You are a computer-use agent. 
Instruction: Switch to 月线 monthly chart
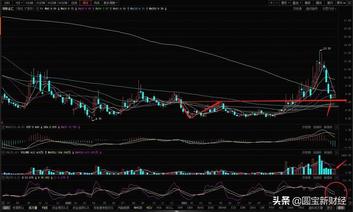97,3
